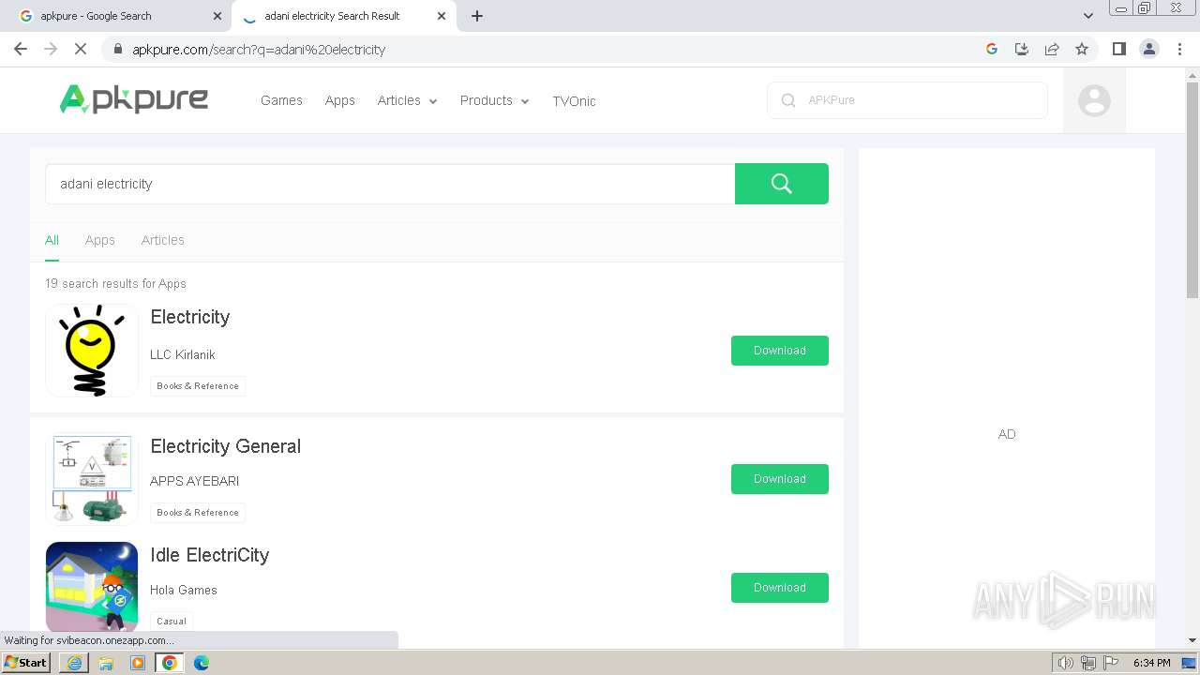Open Microsoft Edge from taskbar
Viewport: 1200px width, 675px height.
tap(202, 663)
